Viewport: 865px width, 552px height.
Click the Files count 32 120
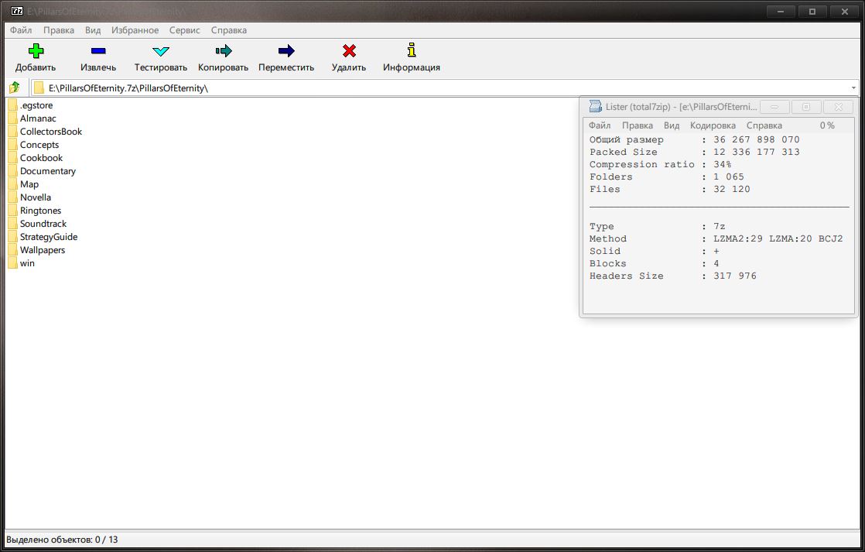(731, 189)
